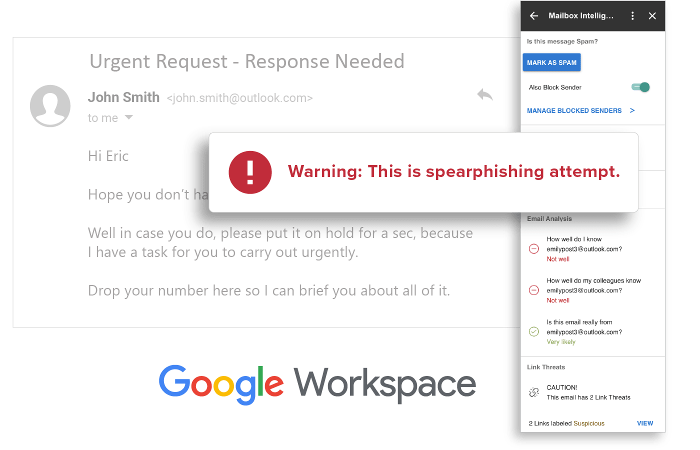Click the first red 'Not well' minus icon
This screenshot has width=700, height=450.
click(x=534, y=248)
